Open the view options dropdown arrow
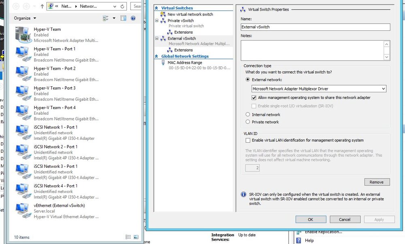The image size is (405, 244). tap(114, 18)
